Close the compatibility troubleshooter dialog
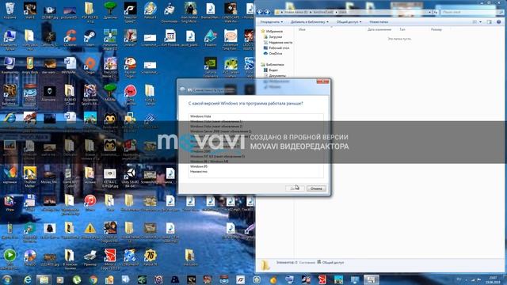 322,82
